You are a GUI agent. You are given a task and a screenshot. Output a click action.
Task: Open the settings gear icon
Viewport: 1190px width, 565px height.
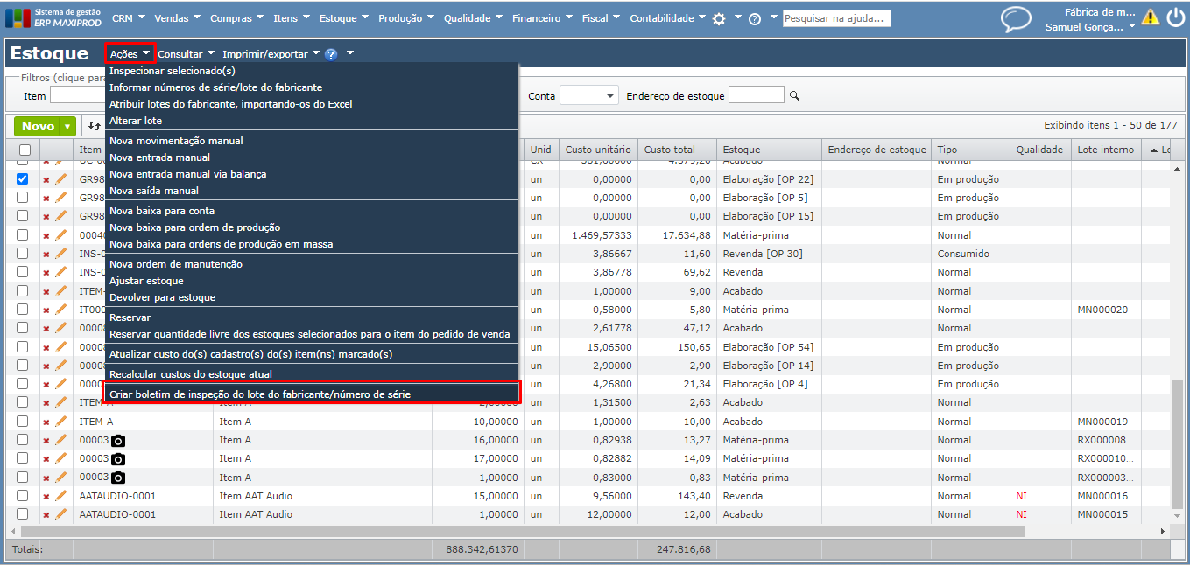(x=719, y=18)
